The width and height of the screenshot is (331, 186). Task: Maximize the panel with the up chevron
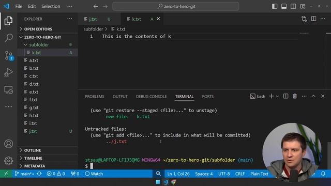click(x=313, y=96)
